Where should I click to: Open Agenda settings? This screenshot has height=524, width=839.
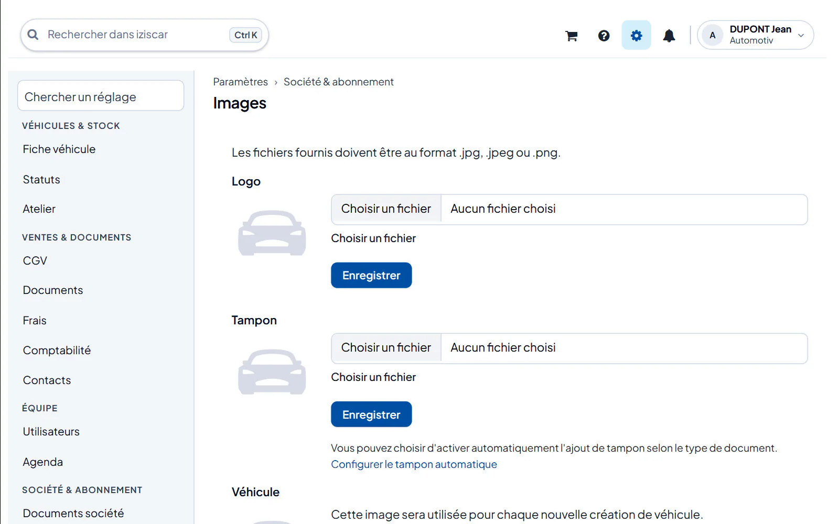pos(43,462)
